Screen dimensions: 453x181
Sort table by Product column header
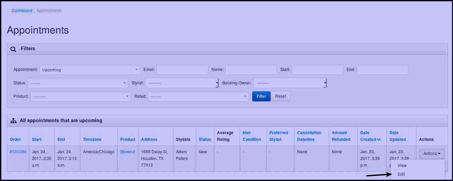[128, 140]
